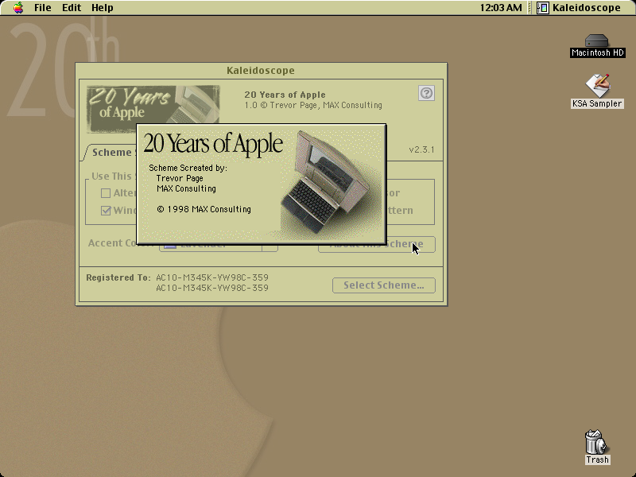This screenshot has height=477, width=636.
Task: Toggle the checked Wind checkbox
Action: coord(106,211)
